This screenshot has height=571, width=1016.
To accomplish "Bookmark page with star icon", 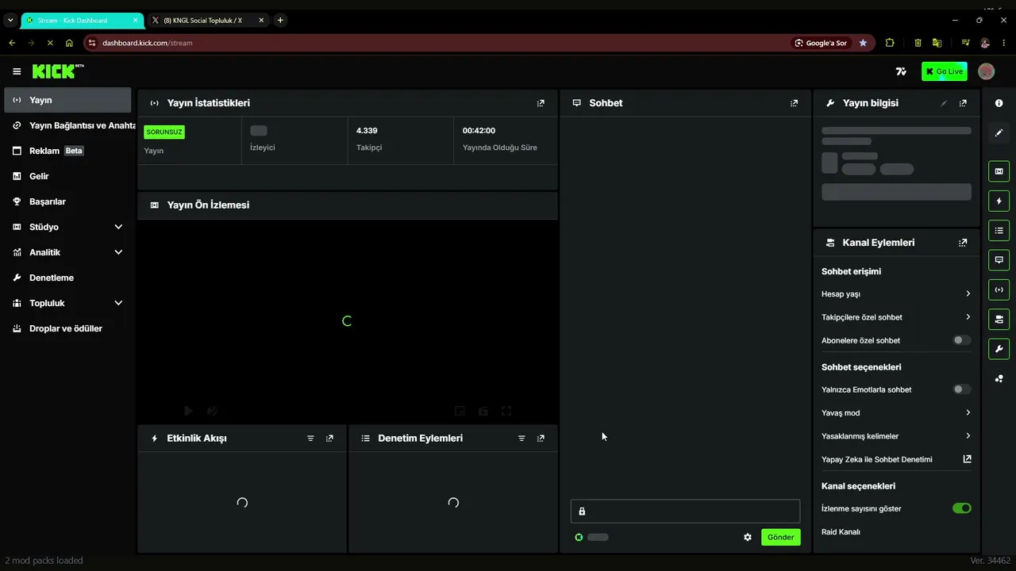I will (x=863, y=43).
